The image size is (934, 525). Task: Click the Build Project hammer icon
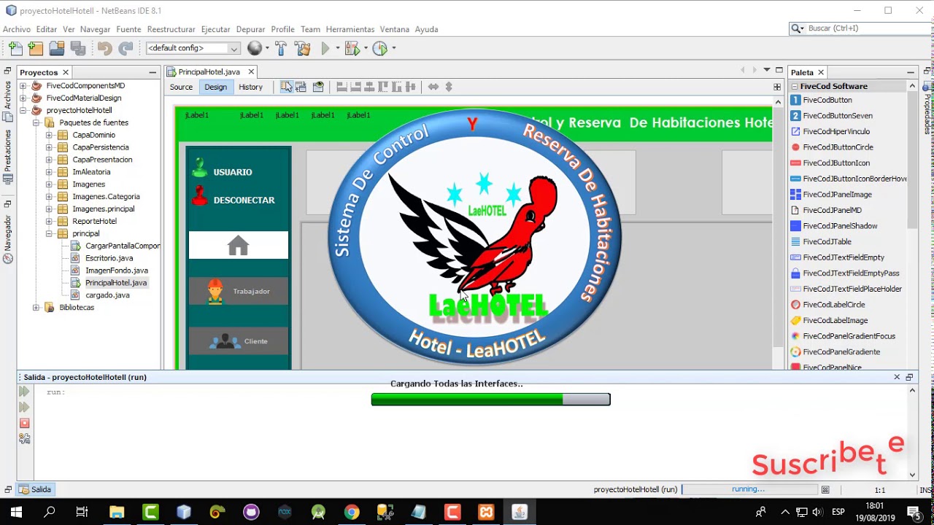(x=281, y=48)
